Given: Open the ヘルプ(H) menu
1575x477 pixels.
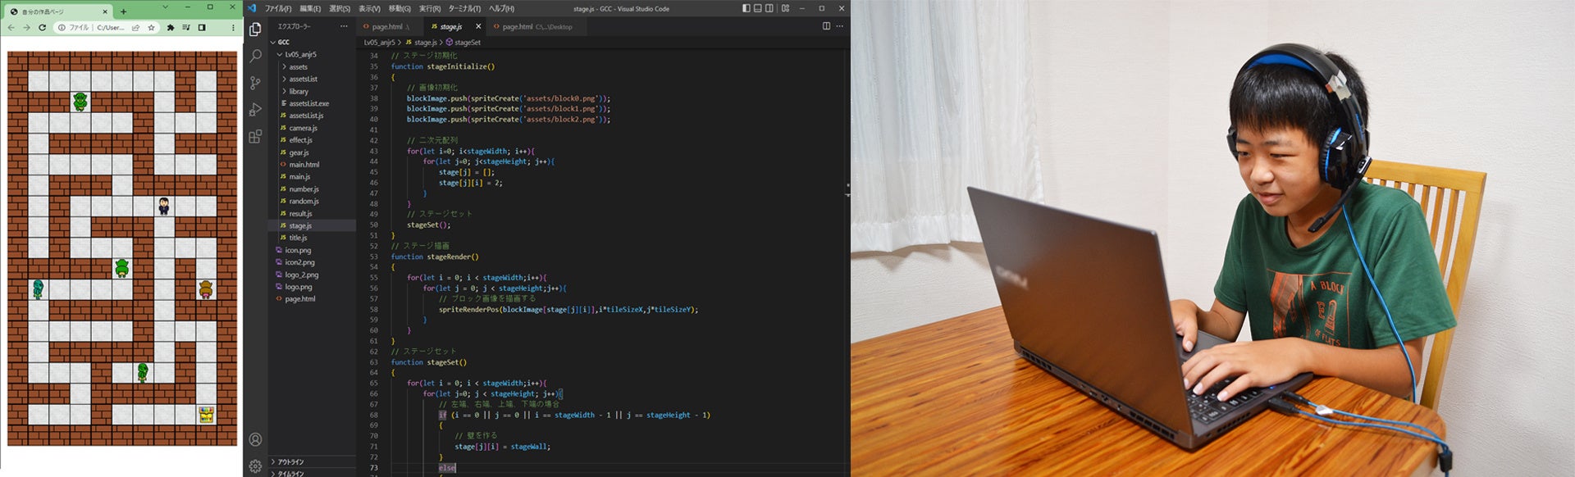Looking at the screenshot, I should click(501, 8).
